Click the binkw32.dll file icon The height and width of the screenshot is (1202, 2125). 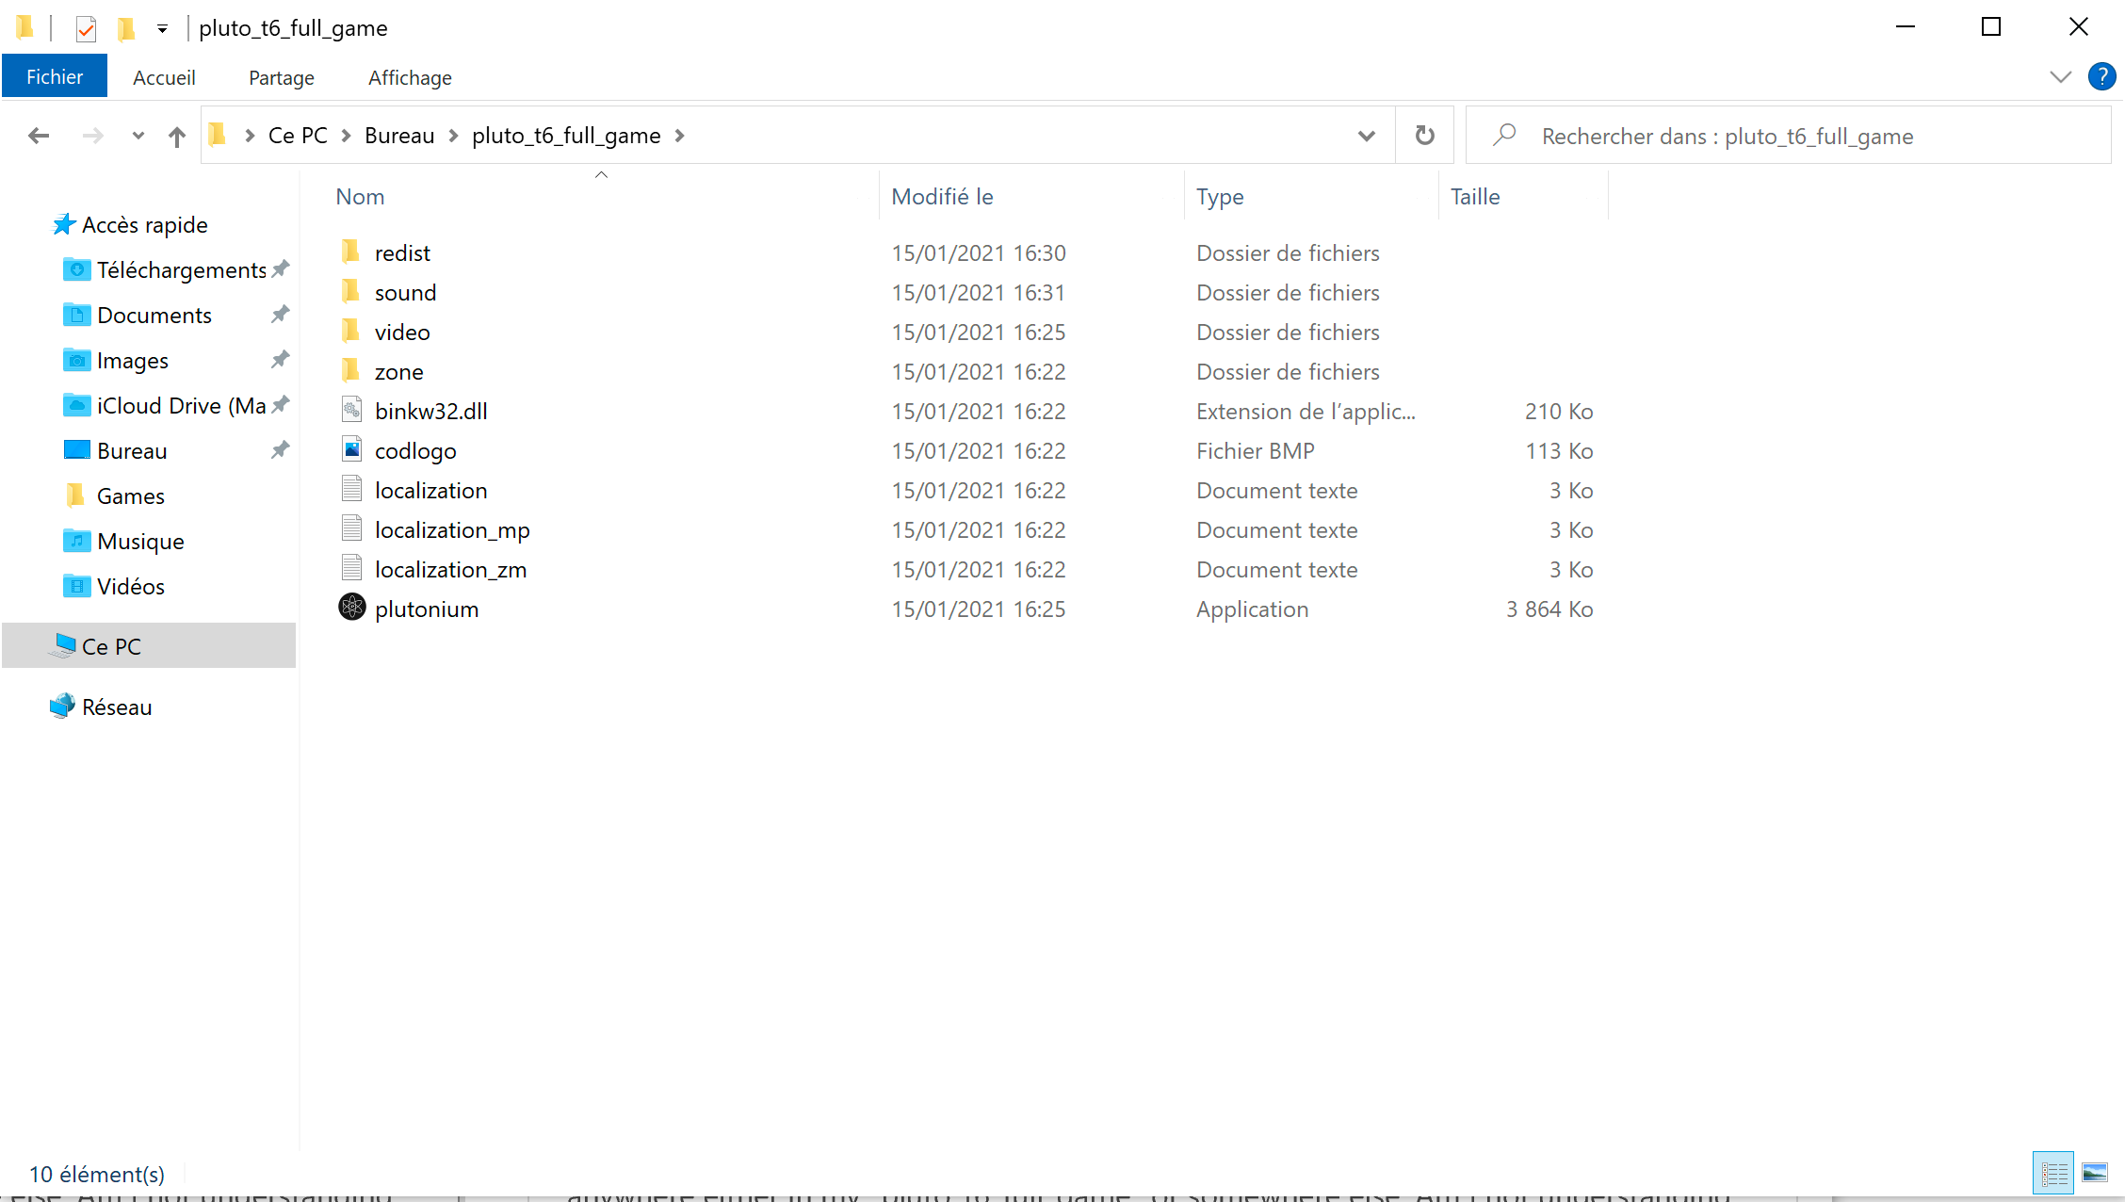click(351, 410)
